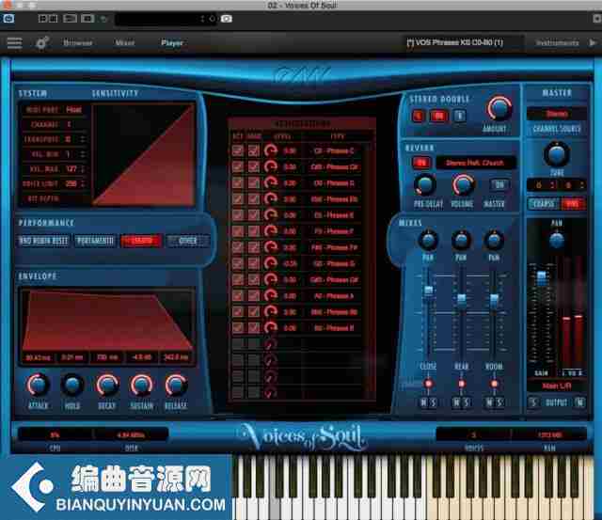This screenshot has width=602, height=520.
Task: Click the Master Pan knob
Action: (557, 241)
